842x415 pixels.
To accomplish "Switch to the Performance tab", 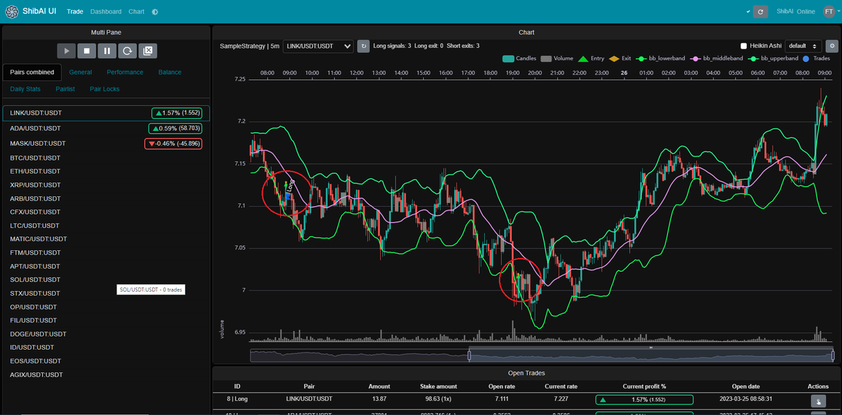I will click(125, 72).
